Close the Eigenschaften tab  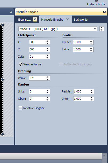point(35,20)
